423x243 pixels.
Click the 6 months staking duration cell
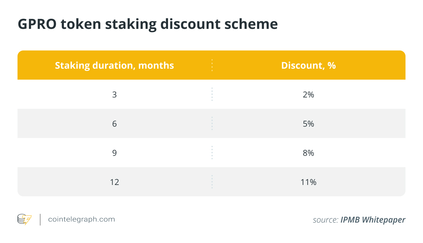pyautogui.click(x=114, y=124)
